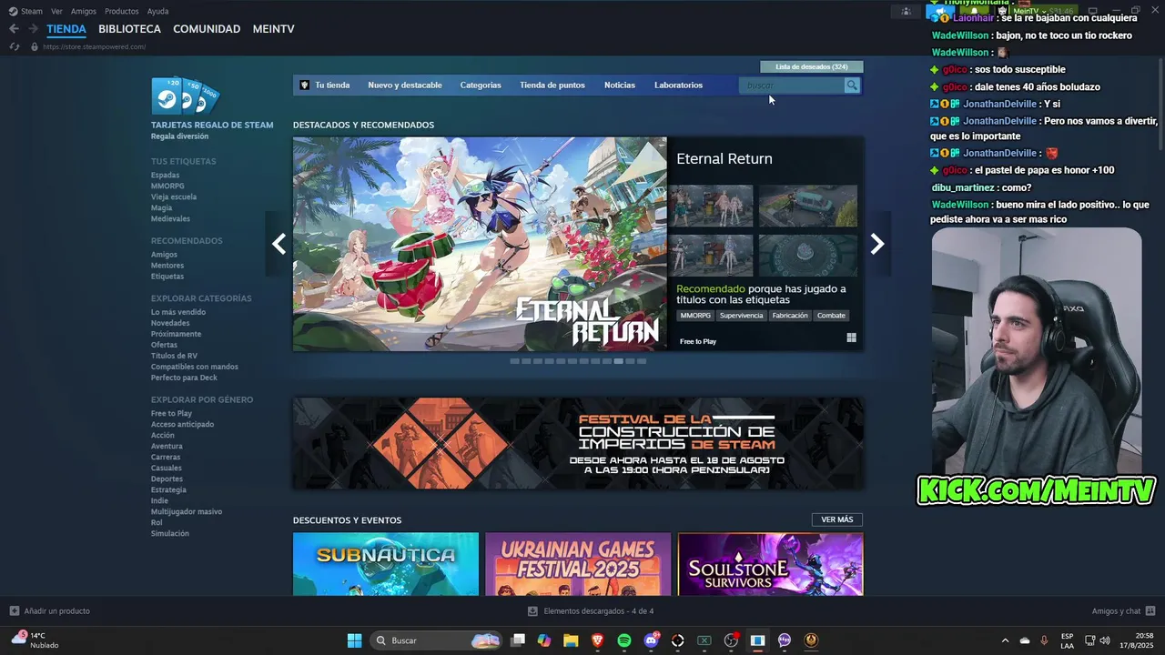Click the friends icon in title bar

(906, 11)
